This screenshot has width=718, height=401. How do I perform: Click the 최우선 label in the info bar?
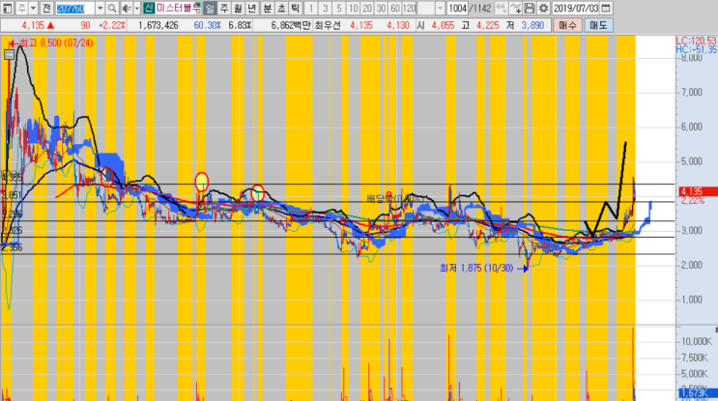coord(328,25)
